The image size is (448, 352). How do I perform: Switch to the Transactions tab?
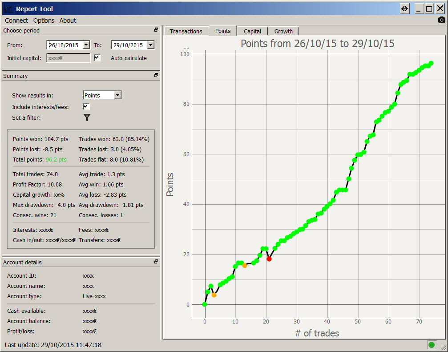coord(186,31)
